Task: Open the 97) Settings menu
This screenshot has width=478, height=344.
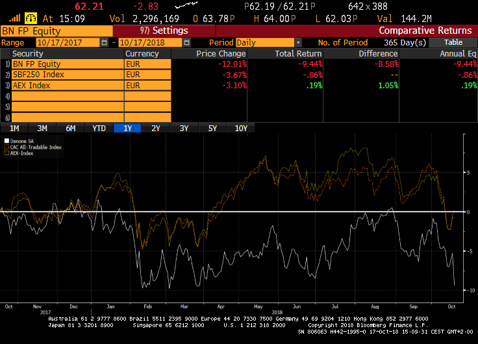Action: point(164,31)
